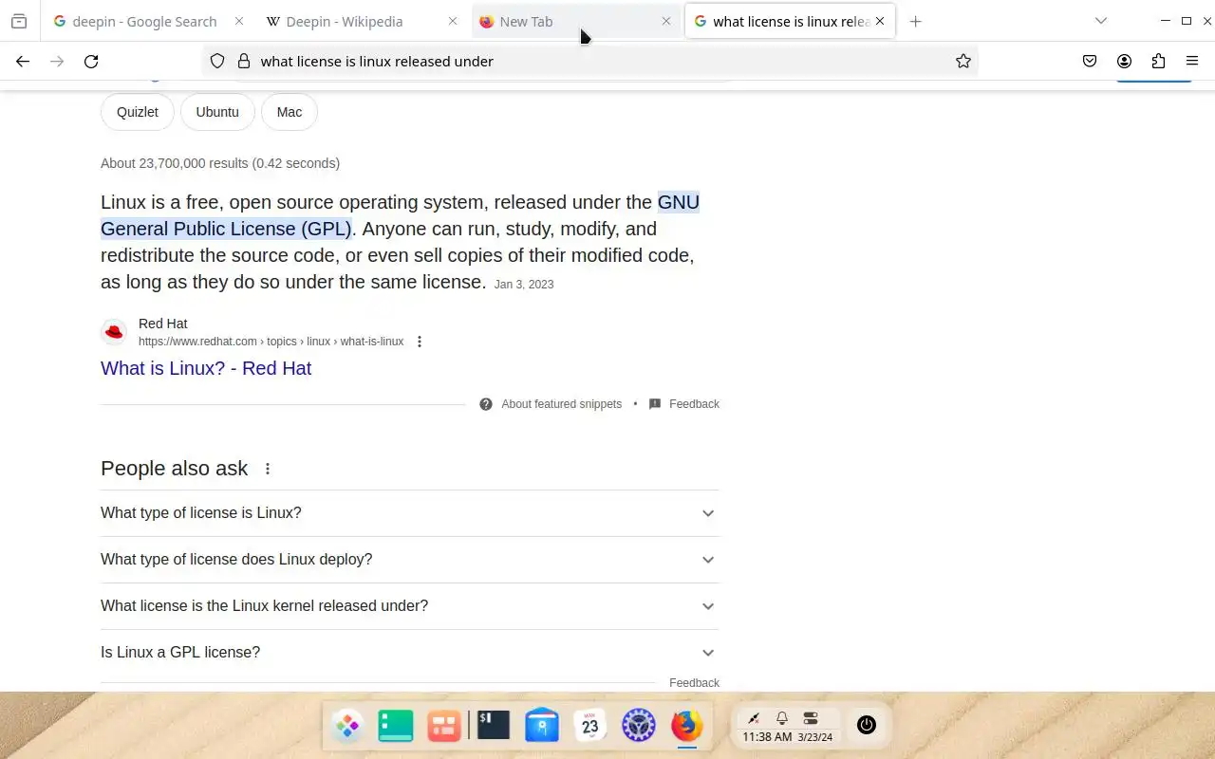1215x759 pixels.
Task: Bookmark this page with the star
Action: tap(963, 61)
